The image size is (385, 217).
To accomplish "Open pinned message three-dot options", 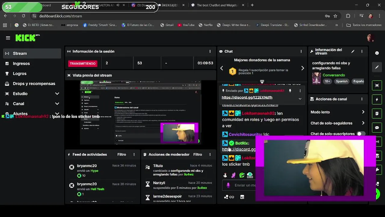I will pos(300,91).
